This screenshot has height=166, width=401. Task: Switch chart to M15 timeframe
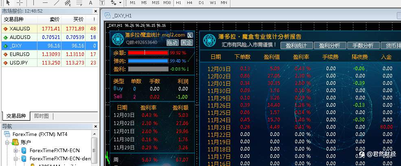pyautogui.click(x=156, y=2)
